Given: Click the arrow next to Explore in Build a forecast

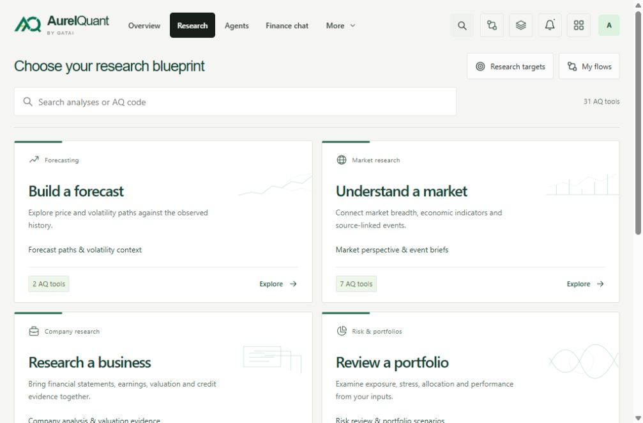Looking at the screenshot, I should click(293, 284).
